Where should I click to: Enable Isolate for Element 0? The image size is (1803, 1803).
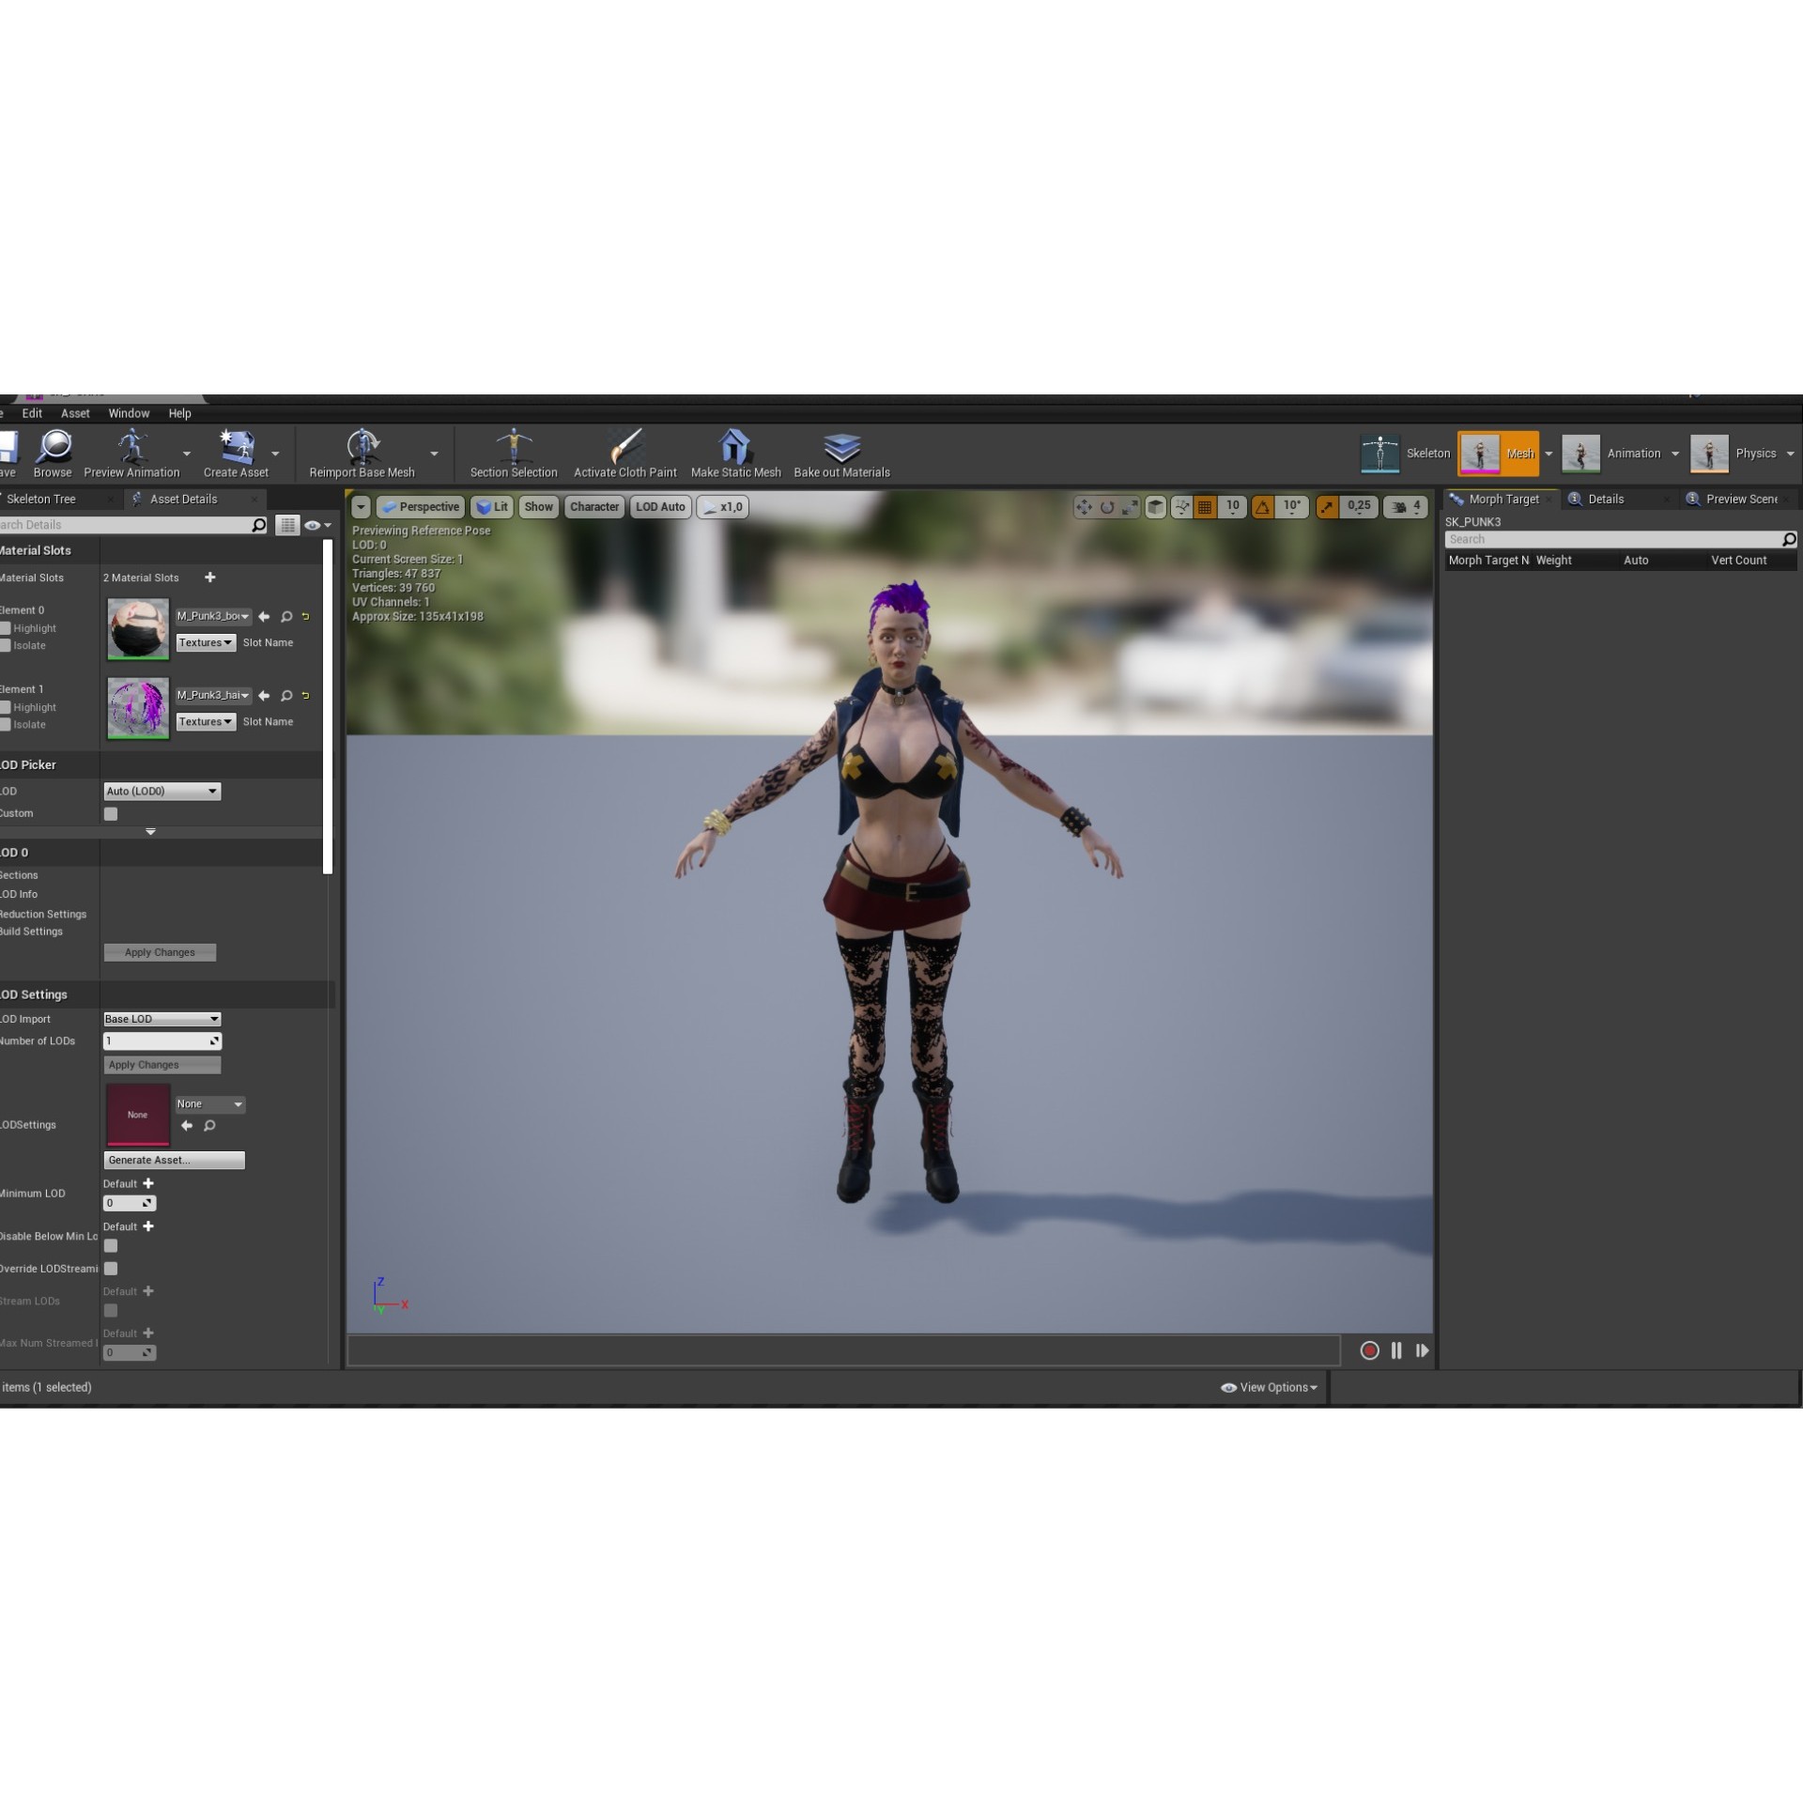6,645
